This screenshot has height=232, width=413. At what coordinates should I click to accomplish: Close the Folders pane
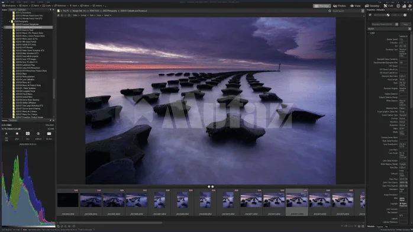pyautogui.click(x=53, y=9)
